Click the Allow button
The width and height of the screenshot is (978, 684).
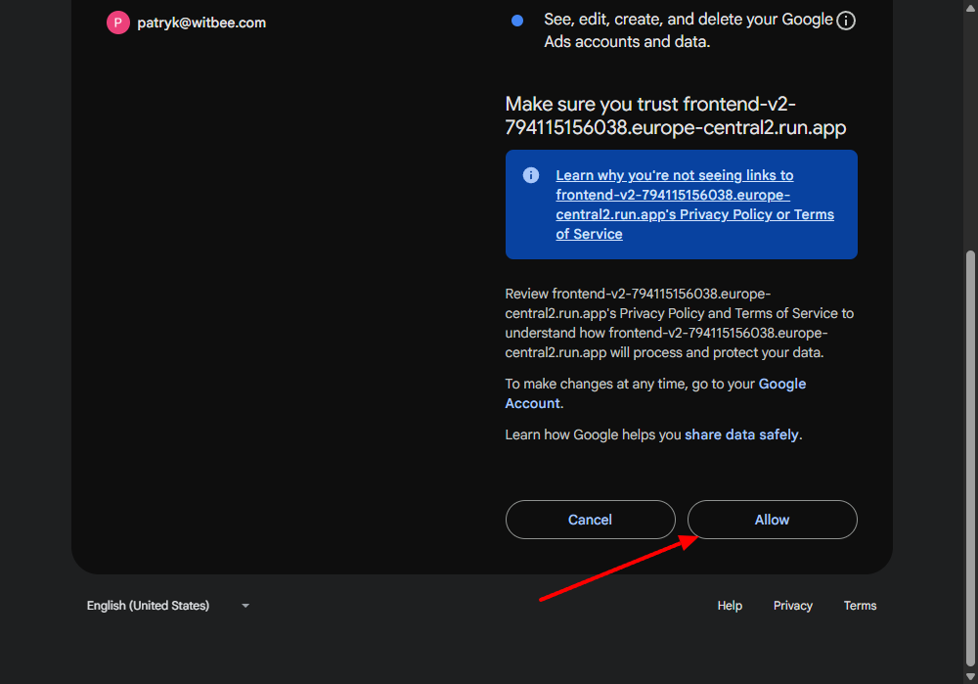(772, 520)
